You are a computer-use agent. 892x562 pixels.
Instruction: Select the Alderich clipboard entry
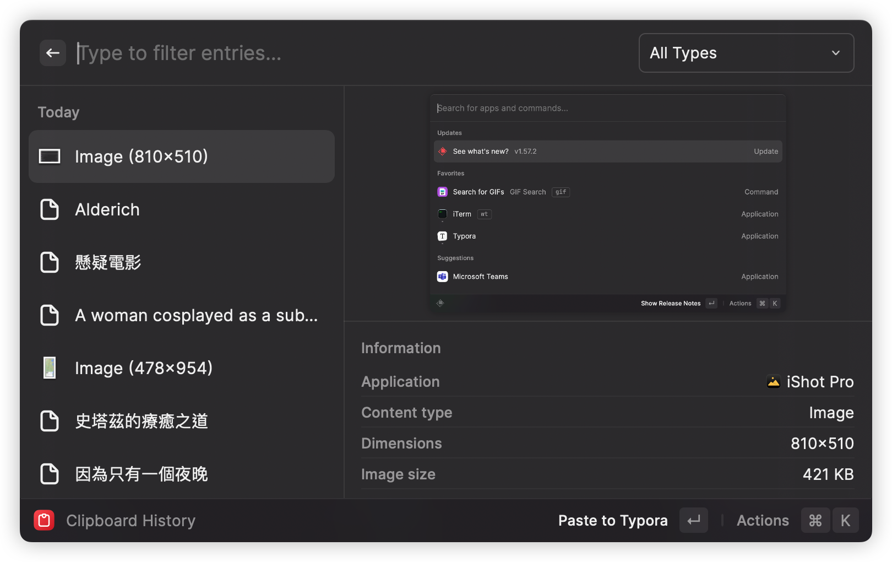point(182,209)
